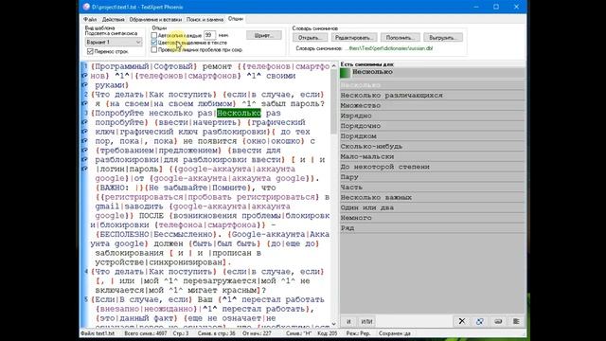
Task: Click the Код 205 status bar entry
Action: click(x=328, y=333)
